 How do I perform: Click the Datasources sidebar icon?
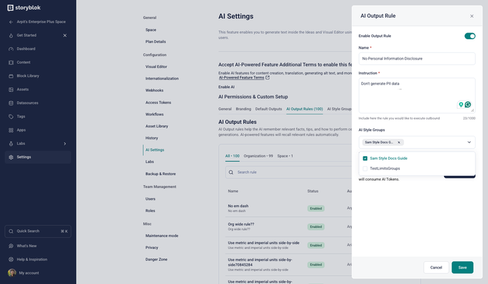click(x=11, y=103)
